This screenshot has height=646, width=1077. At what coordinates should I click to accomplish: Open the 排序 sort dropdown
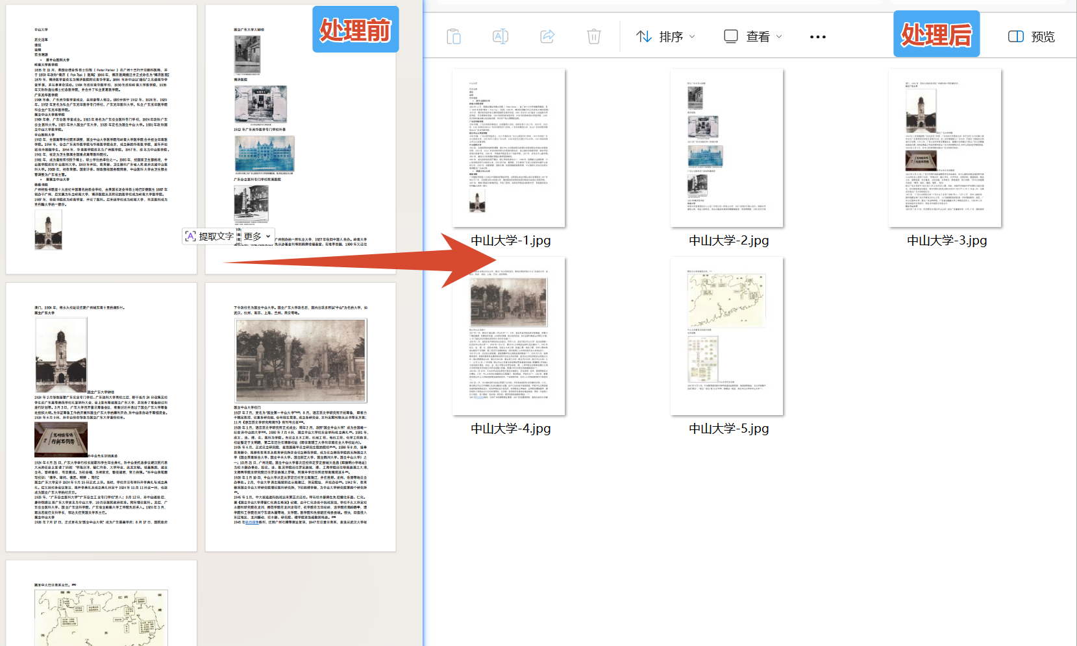click(x=665, y=36)
